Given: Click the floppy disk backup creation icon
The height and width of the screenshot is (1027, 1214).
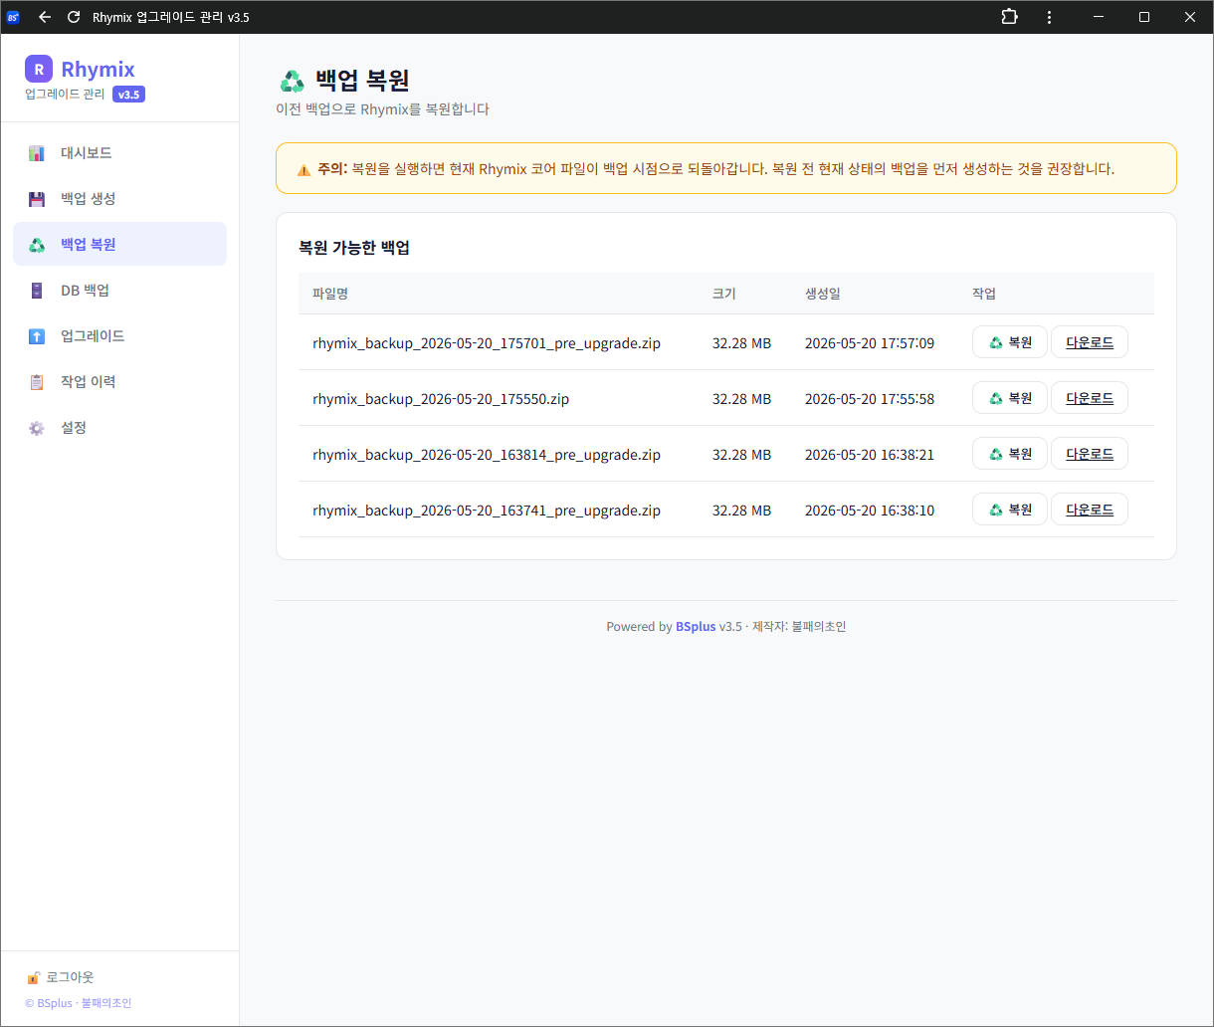Looking at the screenshot, I should [x=37, y=199].
